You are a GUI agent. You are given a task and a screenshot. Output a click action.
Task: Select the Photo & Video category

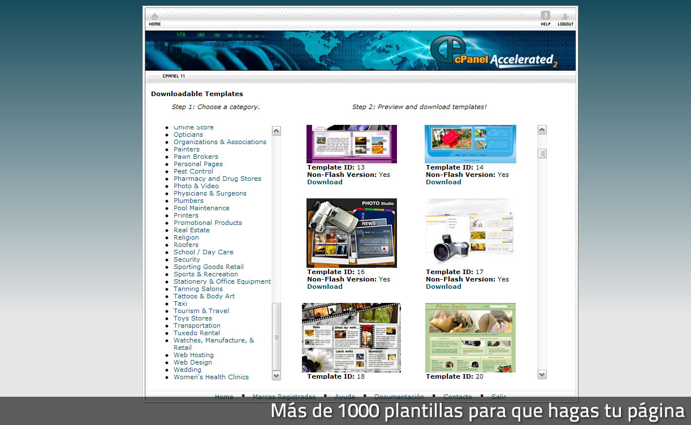(x=196, y=186)
